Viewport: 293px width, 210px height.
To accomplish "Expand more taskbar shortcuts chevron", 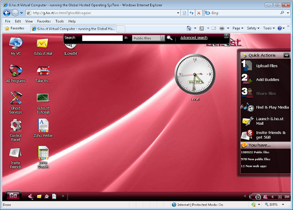I will (63, 196).
